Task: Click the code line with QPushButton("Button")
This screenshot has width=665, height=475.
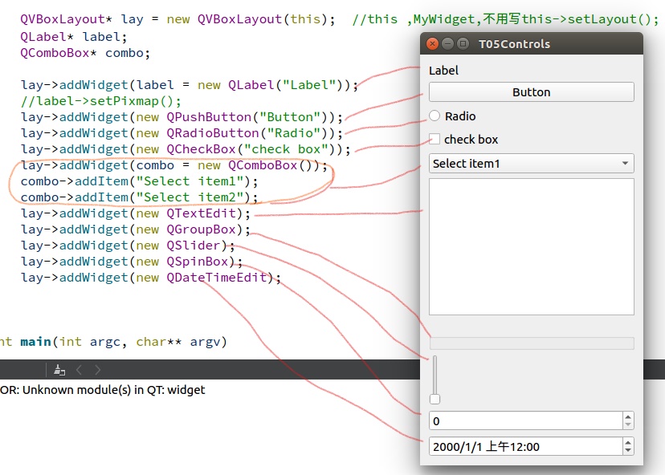Action: [182, 117]
